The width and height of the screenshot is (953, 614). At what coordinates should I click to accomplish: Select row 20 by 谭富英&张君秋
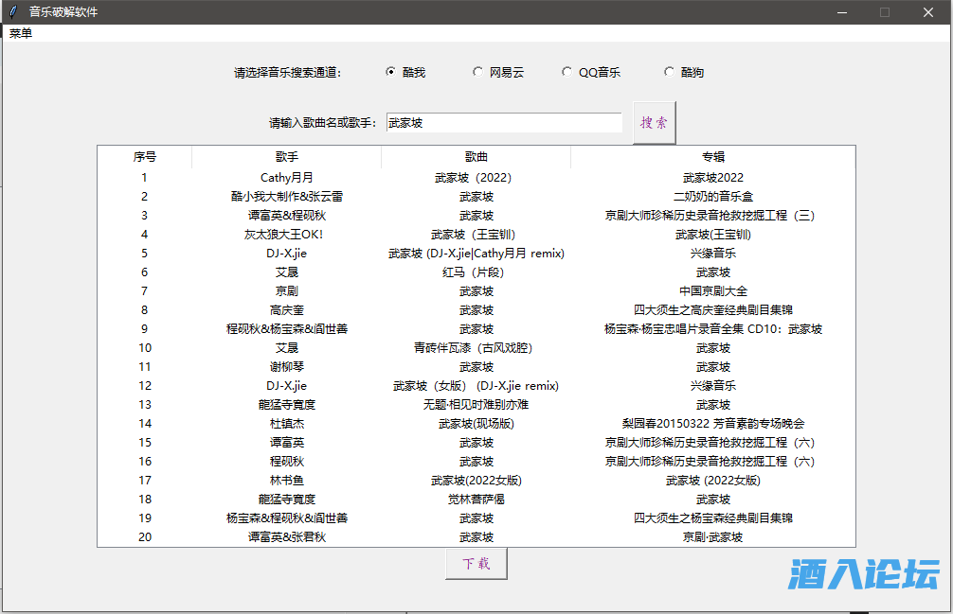[x=286, y=537]
